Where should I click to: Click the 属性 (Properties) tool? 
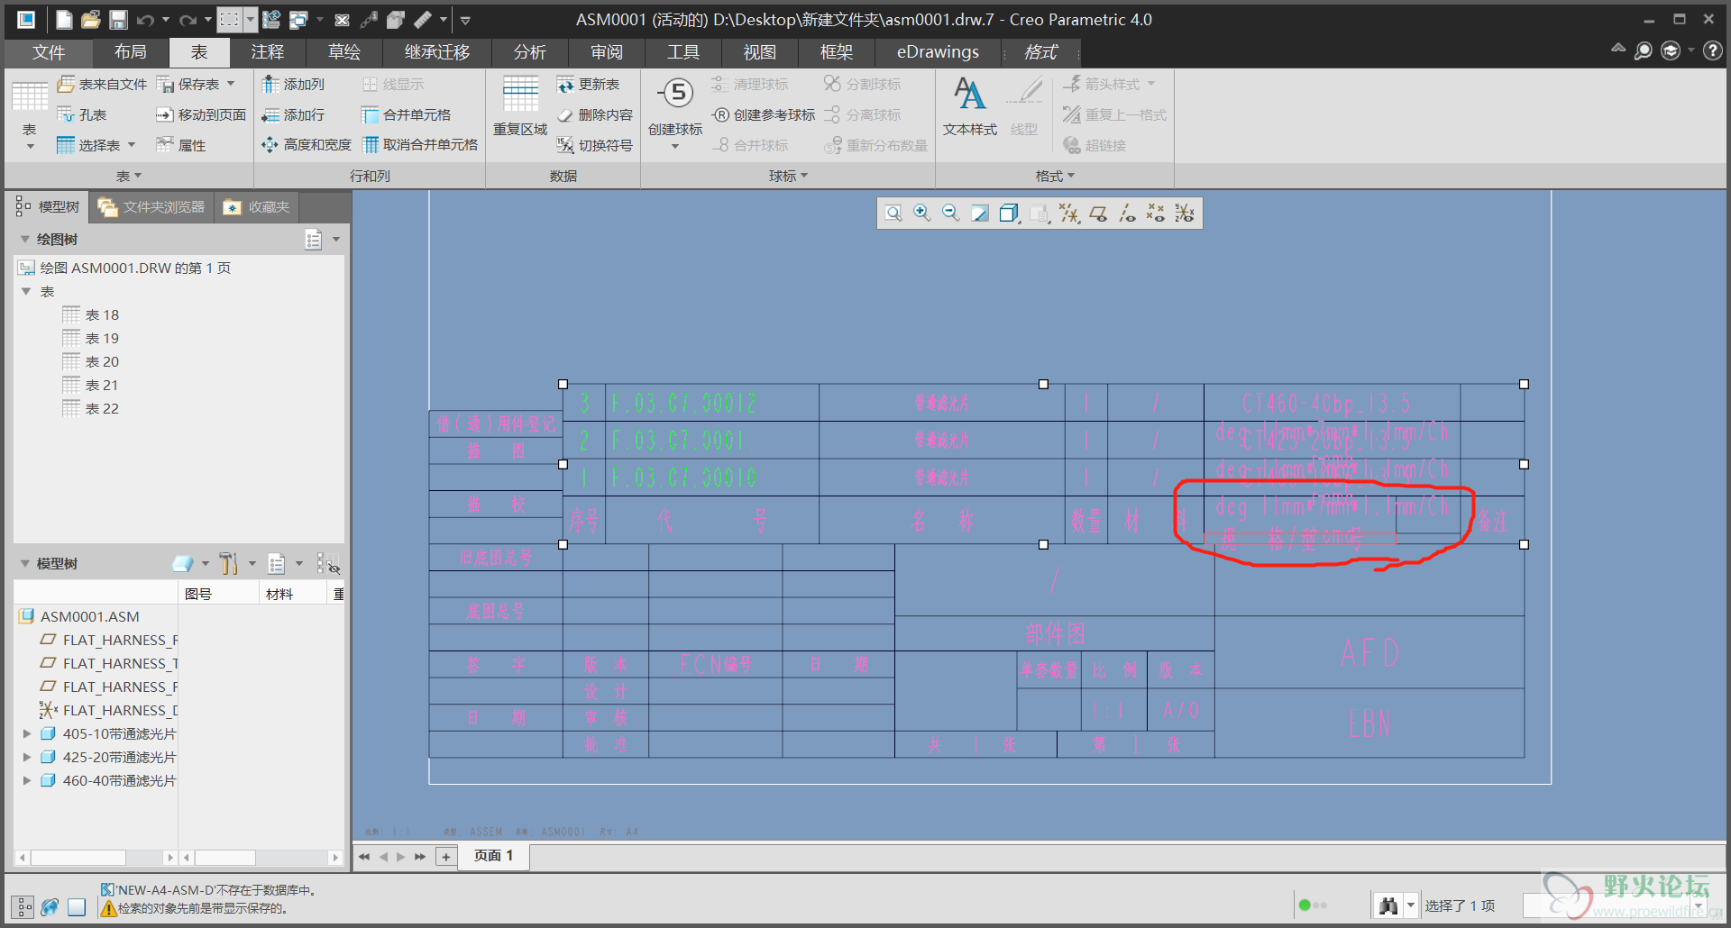pos(181,145)
